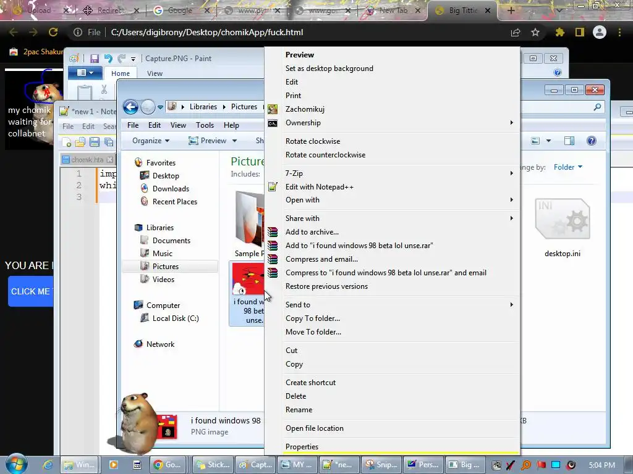Click Notepad++ open file toolbar icon
This screenshot has width=633, height=474.
point(80,141)
